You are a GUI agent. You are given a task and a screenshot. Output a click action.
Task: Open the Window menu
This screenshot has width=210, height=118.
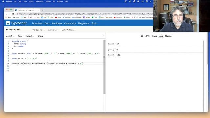pyautogui.click(x=60, y=1)
